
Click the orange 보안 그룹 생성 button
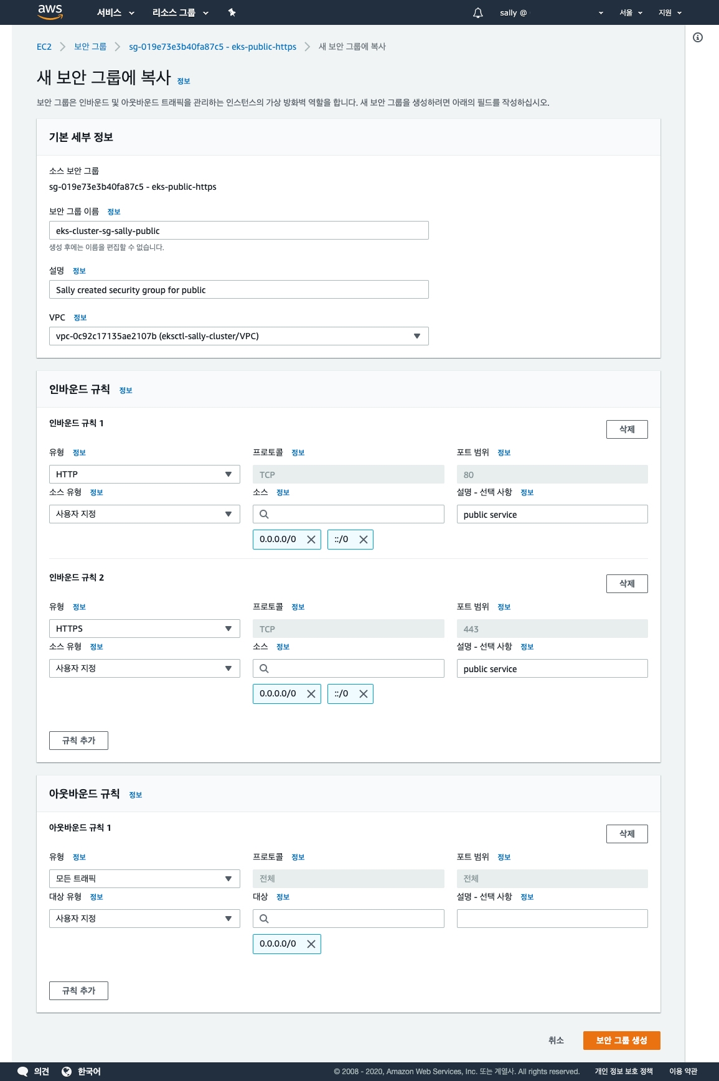(x=621, y=1040)
